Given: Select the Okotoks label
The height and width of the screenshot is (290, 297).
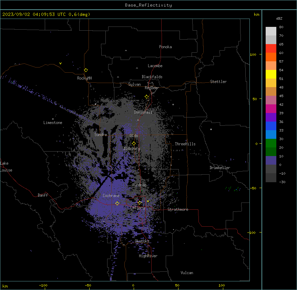Looking at the screenshot, I should tap(142, 241).
